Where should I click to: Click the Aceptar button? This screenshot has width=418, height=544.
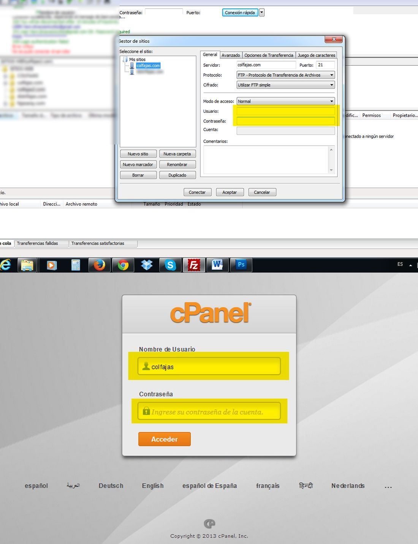pyautogui.click(x=230, y=192)
